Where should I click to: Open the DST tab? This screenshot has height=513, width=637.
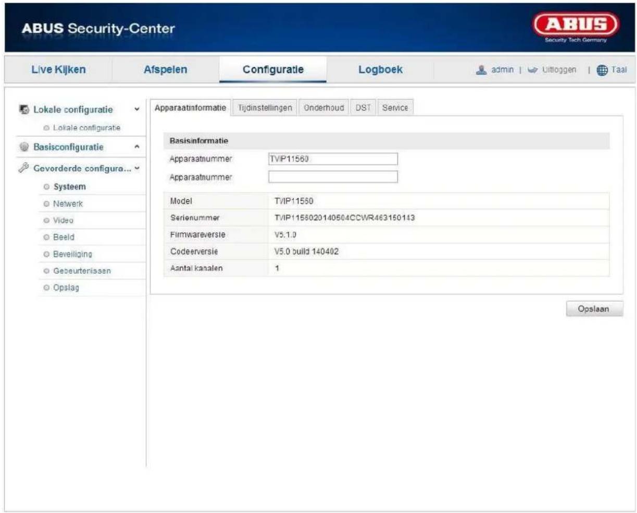tap(363, 108)
